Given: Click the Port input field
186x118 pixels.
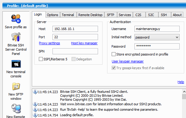Looking at the screenshot, I should click(75, 37).
